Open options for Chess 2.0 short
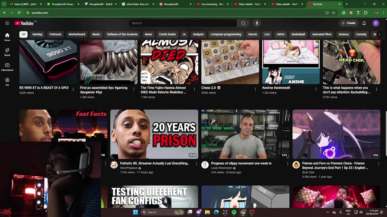This screenshot has width=387, height=217. pos(255,89)
